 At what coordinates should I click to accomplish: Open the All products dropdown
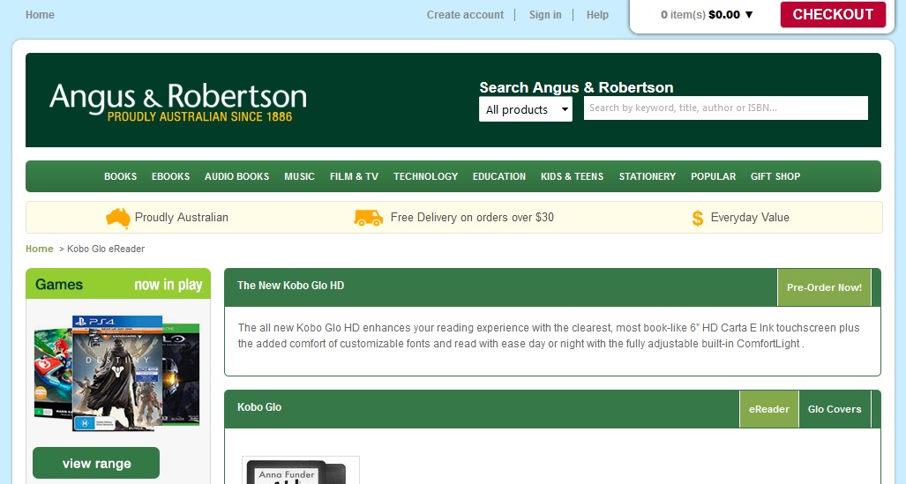coord(525,109)
